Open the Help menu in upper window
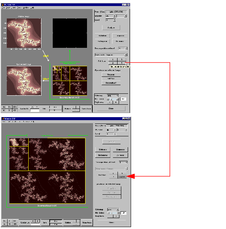 click(x=32, y=8)
